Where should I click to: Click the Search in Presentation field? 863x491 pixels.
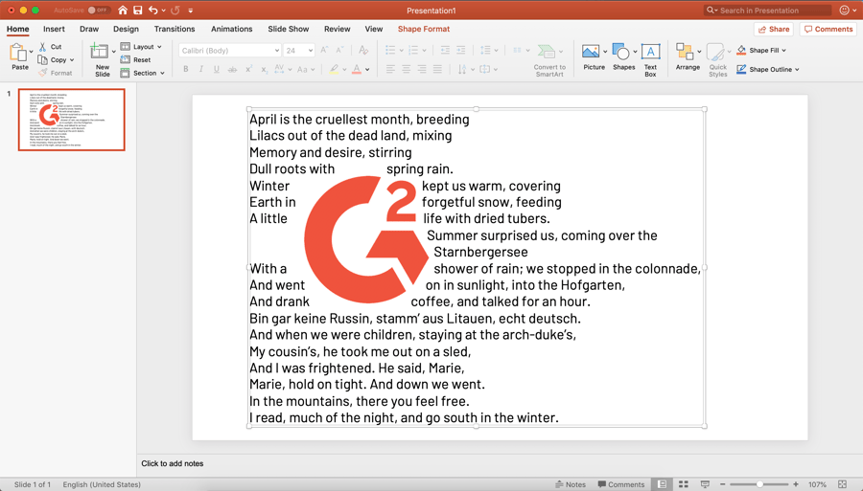768,10
